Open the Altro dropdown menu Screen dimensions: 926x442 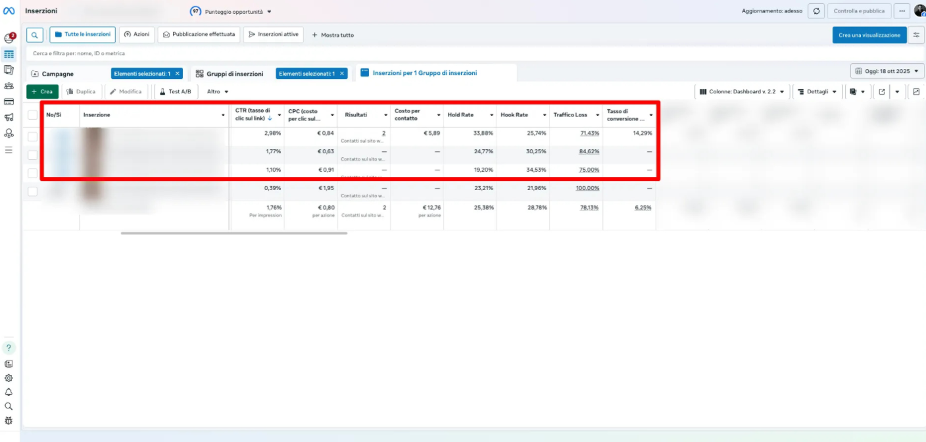click(x=218, y=91)
